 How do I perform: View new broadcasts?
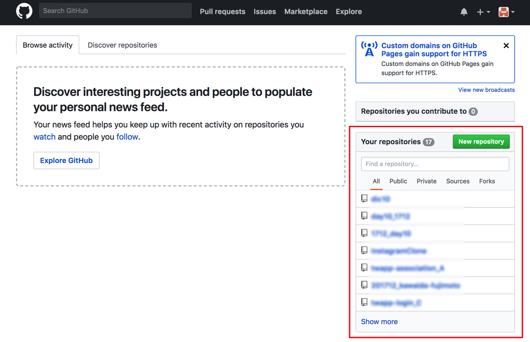click(486, 90)
